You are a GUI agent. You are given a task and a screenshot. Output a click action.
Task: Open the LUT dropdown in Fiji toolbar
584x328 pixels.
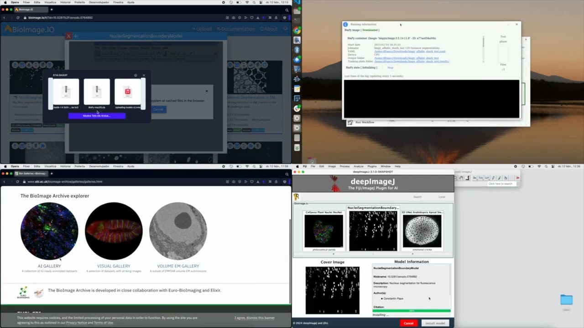tap(487, 178)
